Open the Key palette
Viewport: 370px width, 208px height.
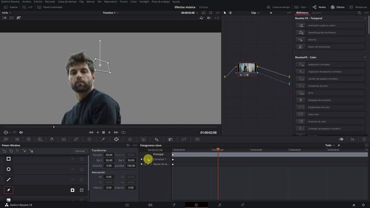(171, 139)
